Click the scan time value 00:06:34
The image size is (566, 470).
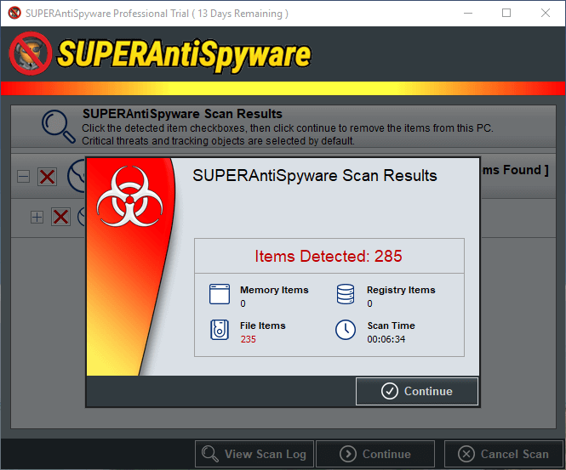[386, 339]
